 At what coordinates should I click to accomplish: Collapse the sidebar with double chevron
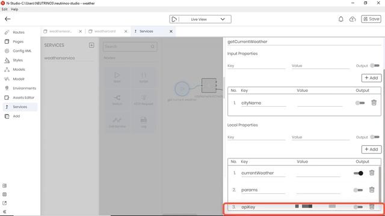(x=4, y=212)
